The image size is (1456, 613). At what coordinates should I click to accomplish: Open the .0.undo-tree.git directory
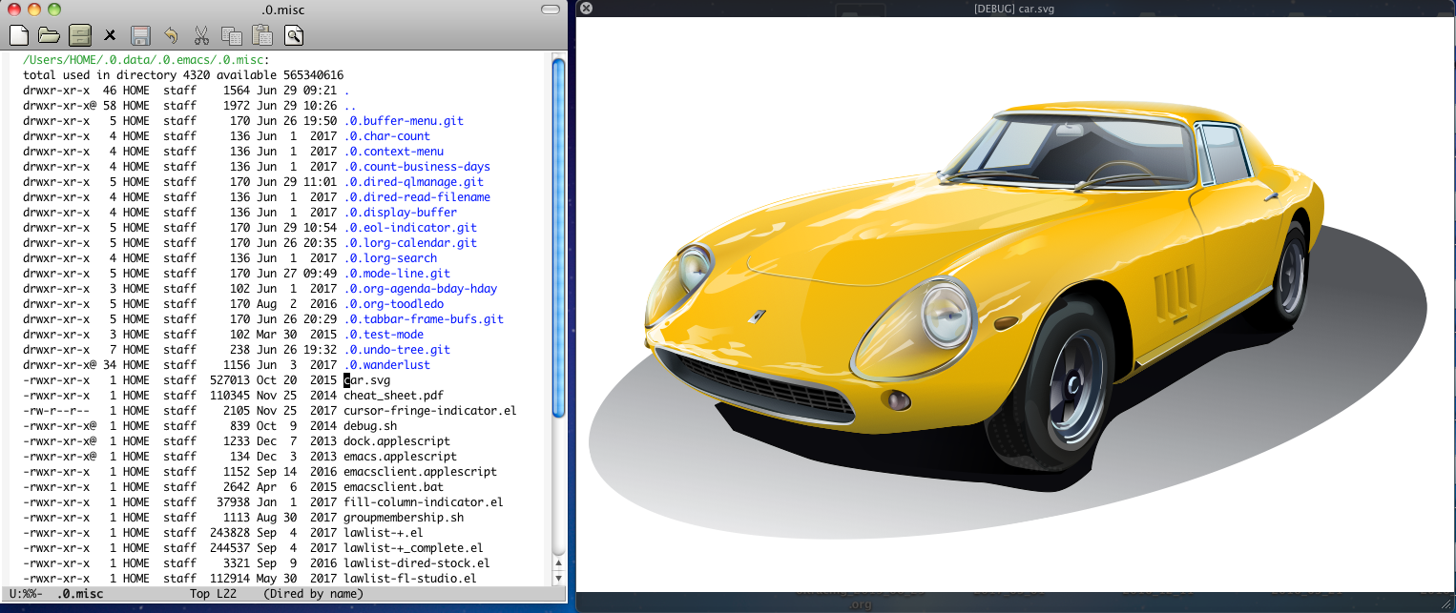pos(397,350)
